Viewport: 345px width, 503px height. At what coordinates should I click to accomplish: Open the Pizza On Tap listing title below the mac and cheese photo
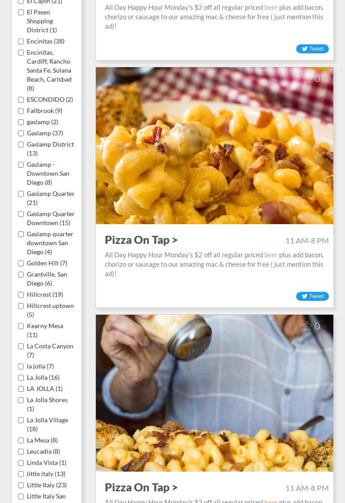(141, 240)
